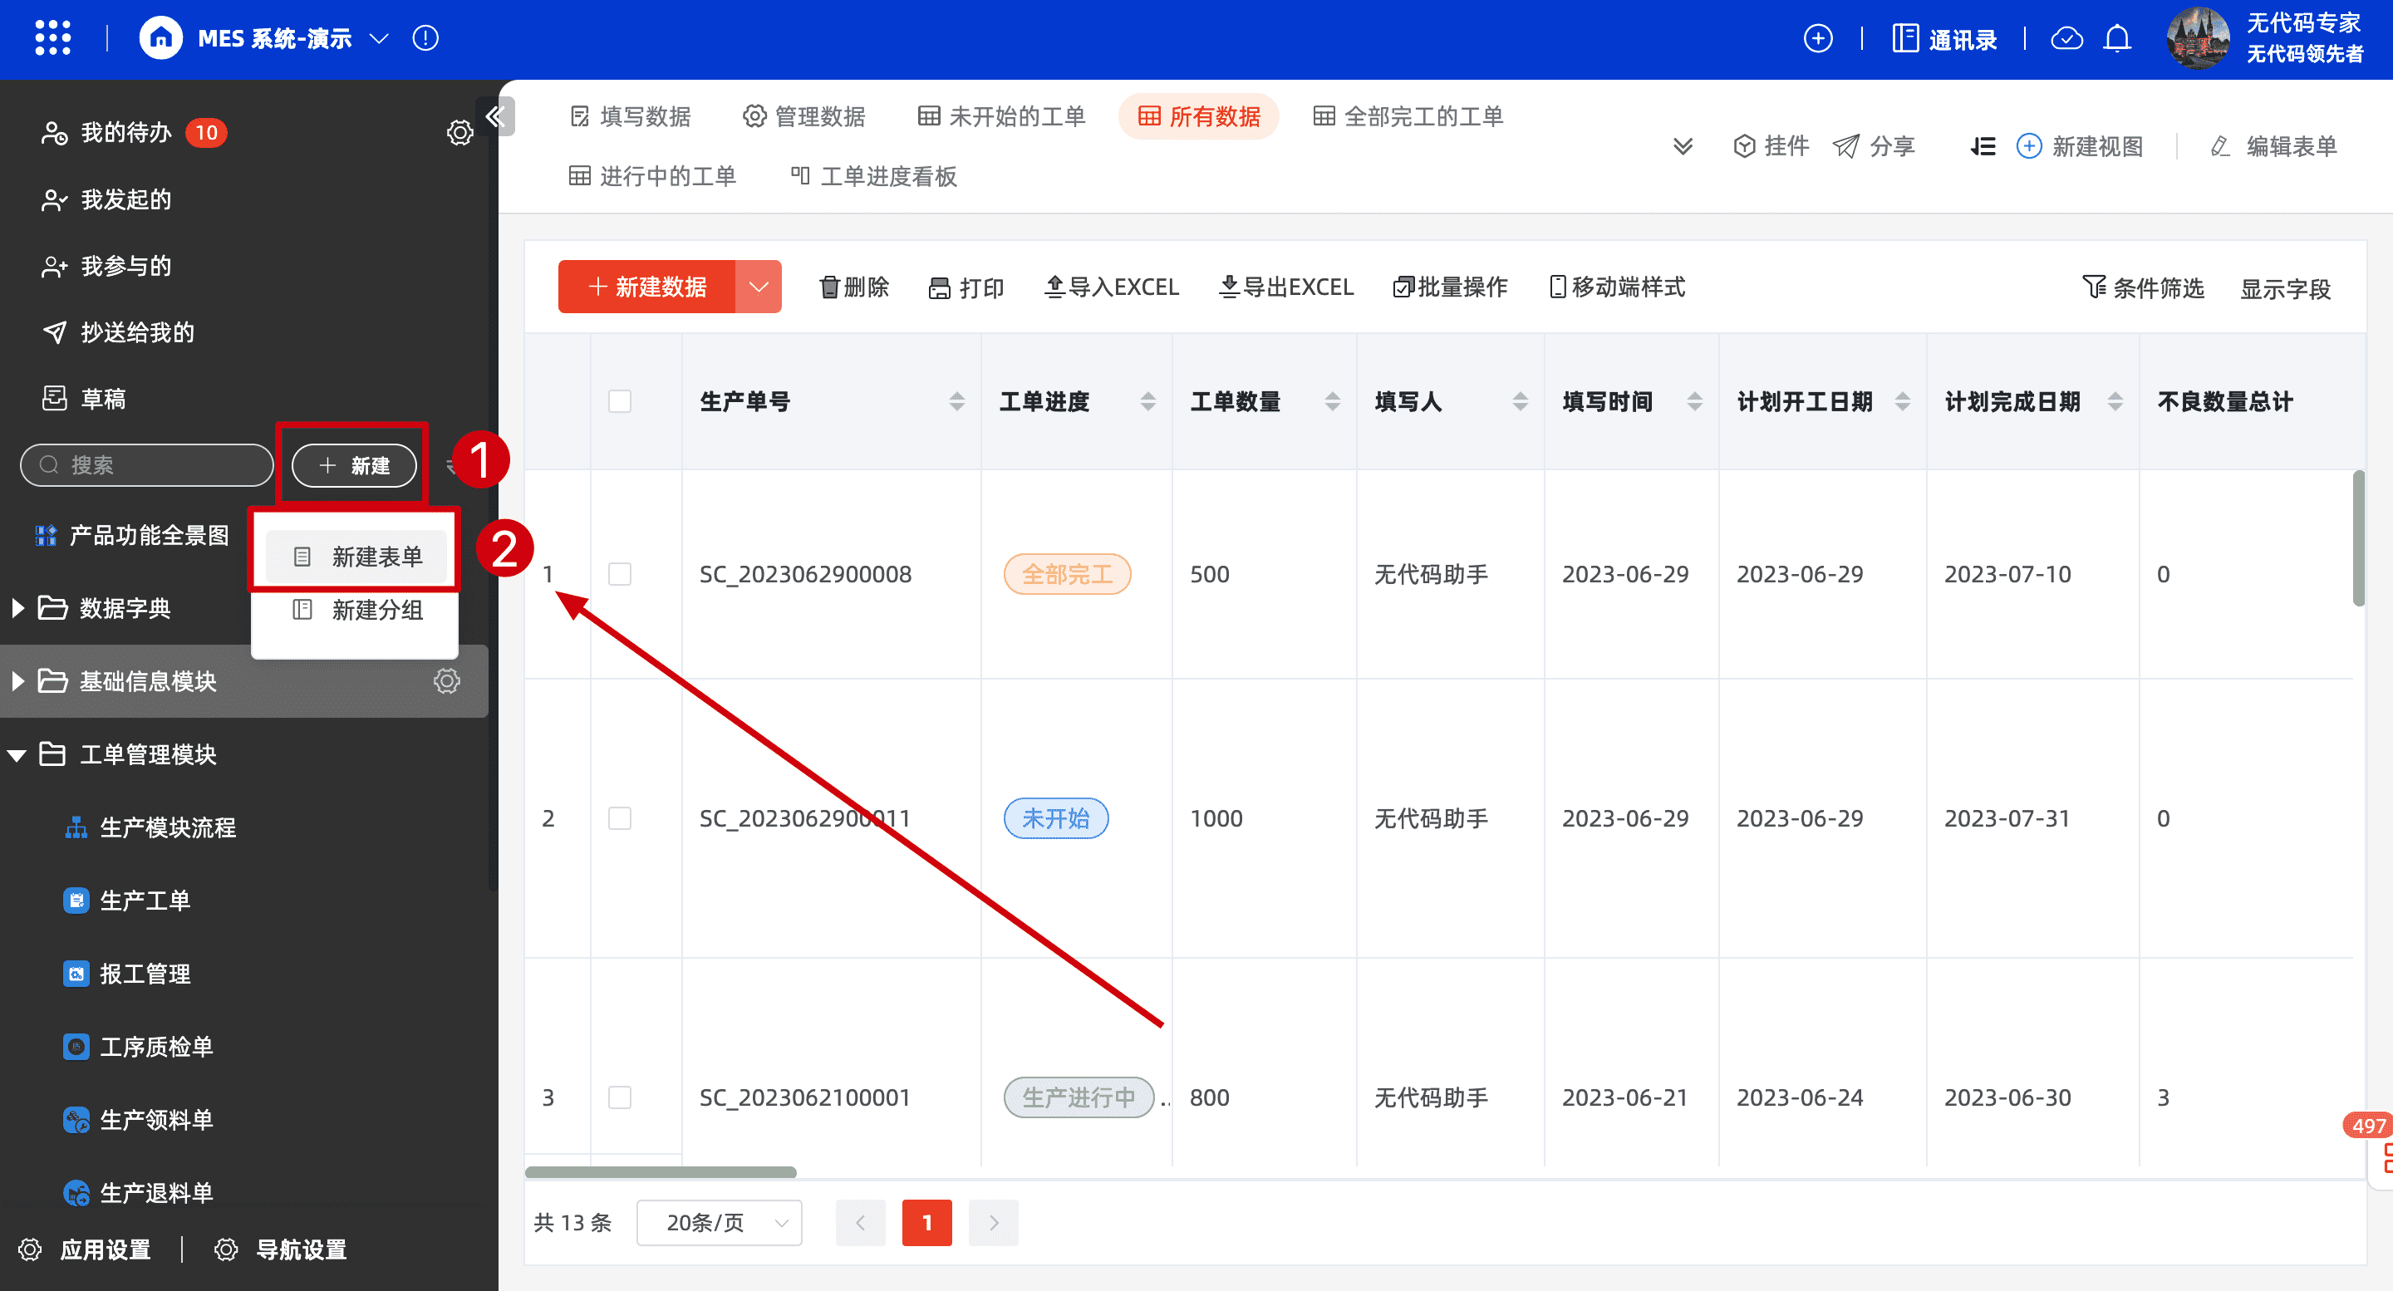This screenshot has width=2393, height=1291.
Task: Expand the 数据字典 folder
Action: [17, 608]
